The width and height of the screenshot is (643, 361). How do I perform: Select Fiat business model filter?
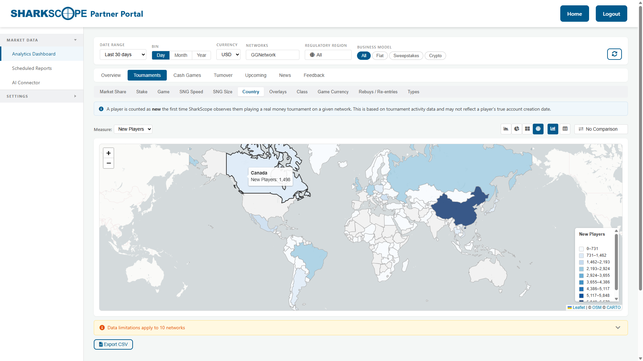pos(380,55)
